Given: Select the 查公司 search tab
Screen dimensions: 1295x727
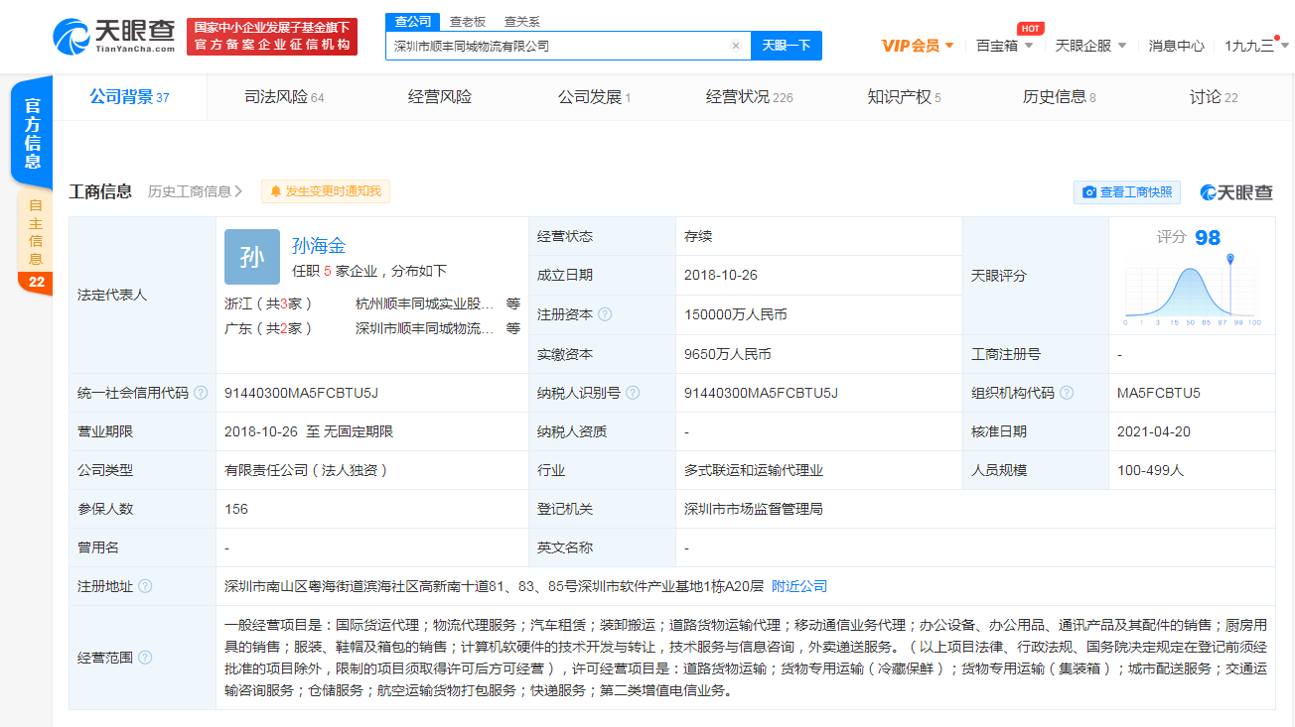Looking at the screenshot, I should click(x=412, y=21).
